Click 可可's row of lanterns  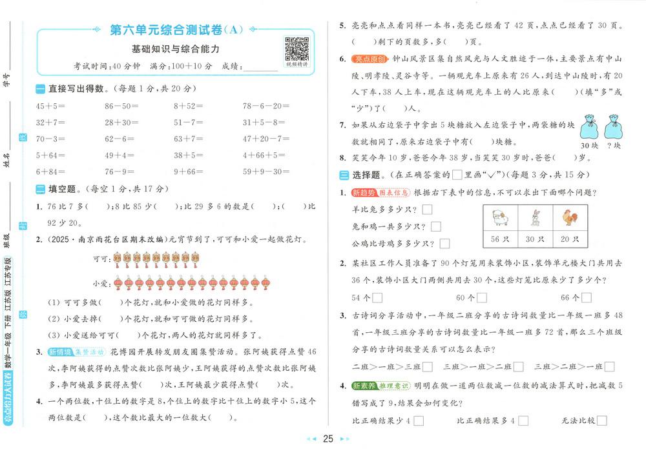(156, 259)
